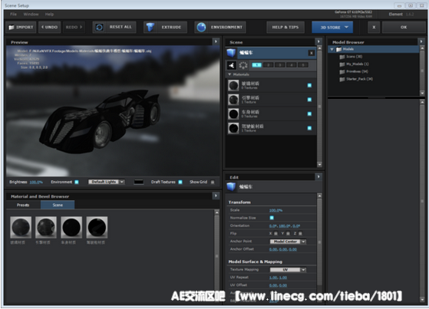Switch to the Presets tab
This screenshot has height=309, width=429.
point(23,205)
